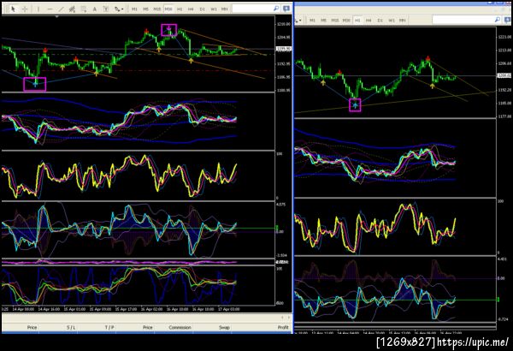Sort by the Price column before S / L
513x351 pixels.
tap(32, 327)
